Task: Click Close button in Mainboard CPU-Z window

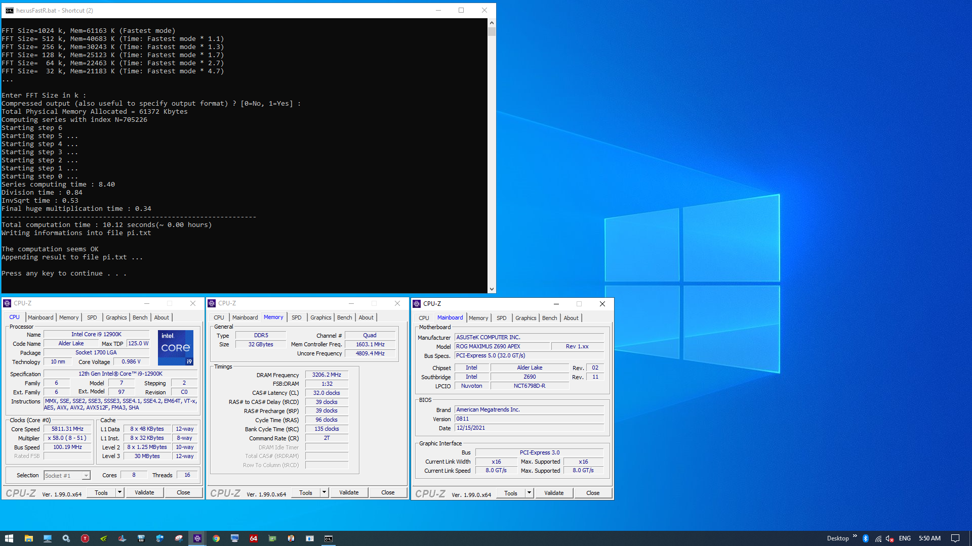Action: click(593, 493)
